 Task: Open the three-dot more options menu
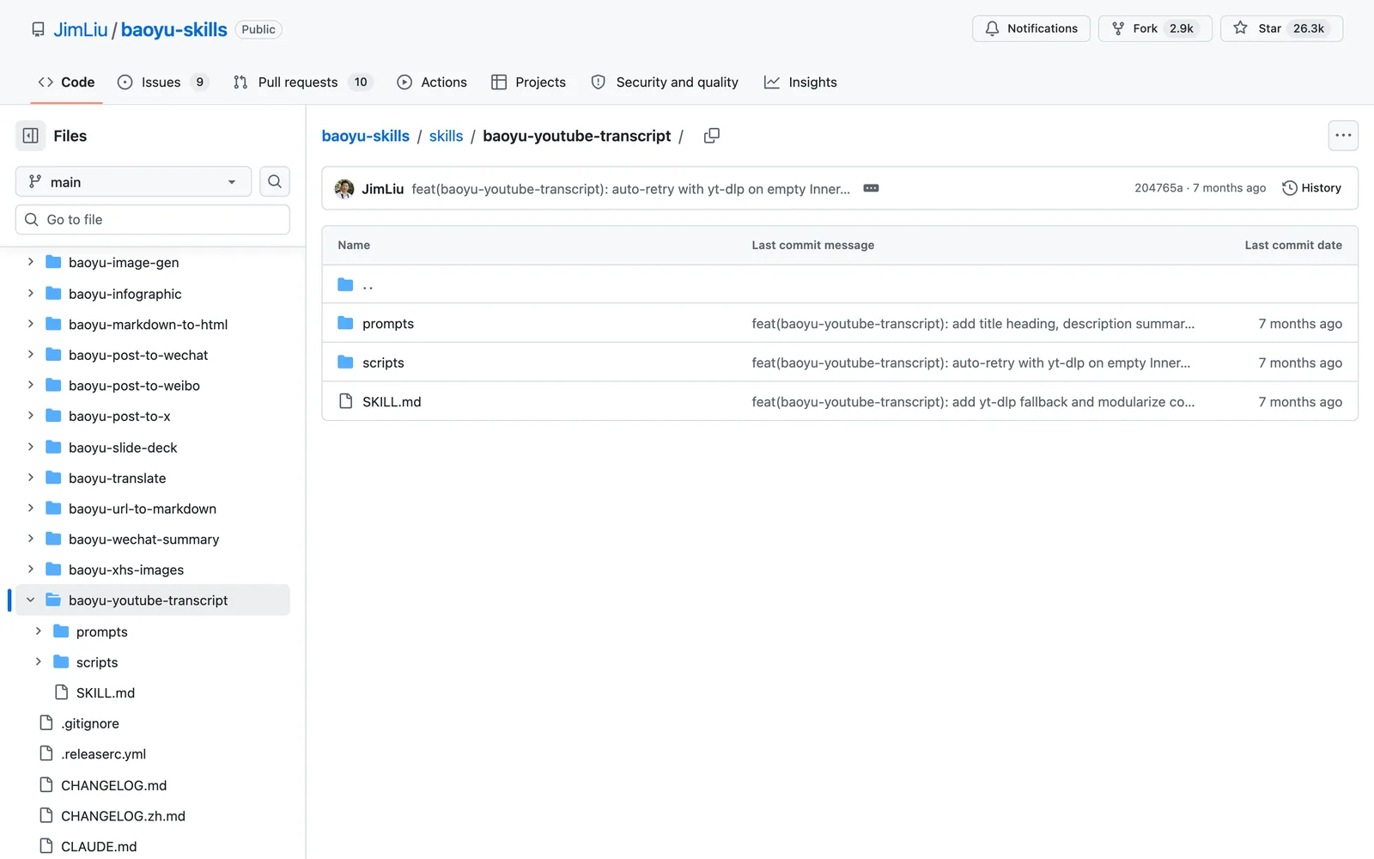(x=1343, y=136)
